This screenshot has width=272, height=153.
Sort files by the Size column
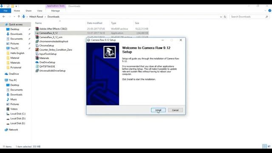tap(137, 23)
